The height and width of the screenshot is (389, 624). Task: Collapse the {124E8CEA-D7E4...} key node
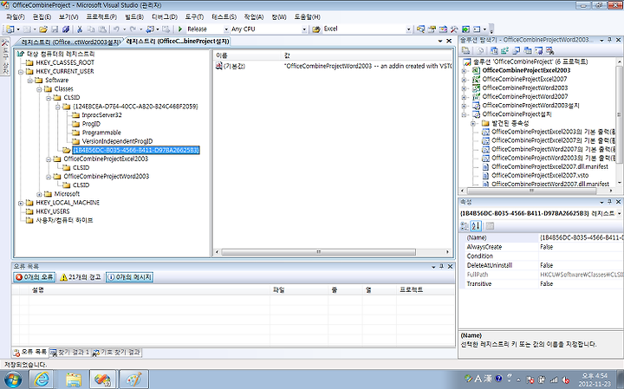coord(58,107)
